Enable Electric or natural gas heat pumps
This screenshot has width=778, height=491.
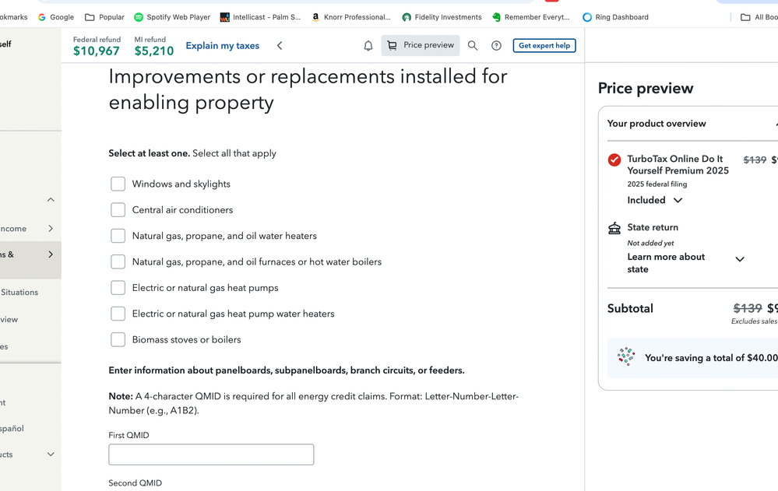pyautogui.click(x=118, y=288)
